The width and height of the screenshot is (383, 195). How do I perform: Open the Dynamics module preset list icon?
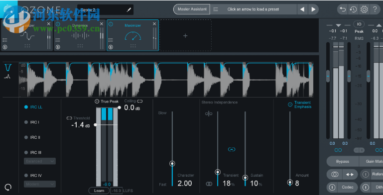pos(58,40)
